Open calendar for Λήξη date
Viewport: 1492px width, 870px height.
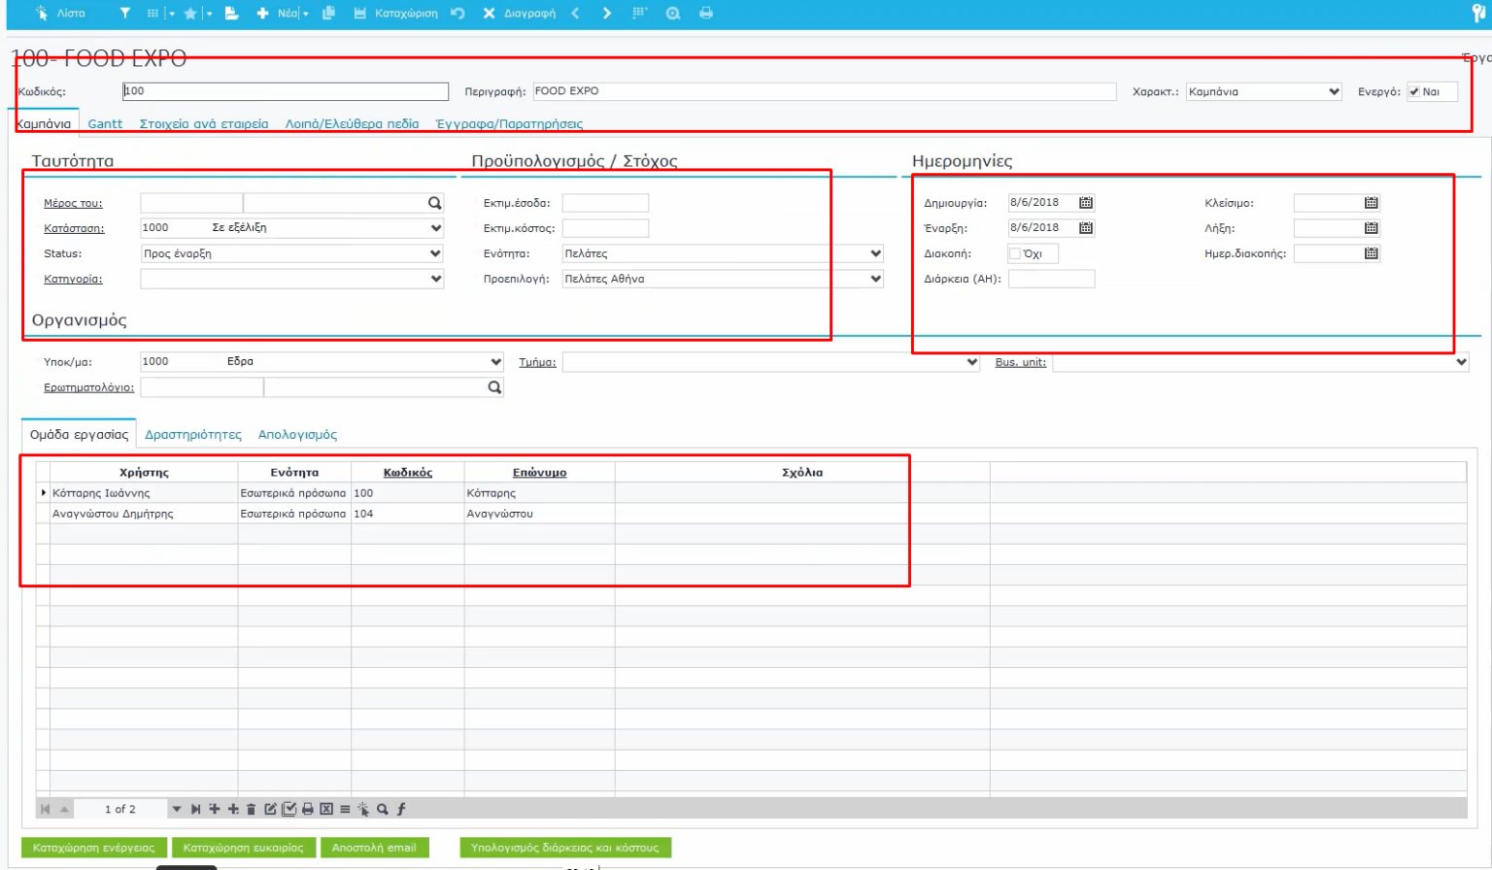tap(1371, 228)
